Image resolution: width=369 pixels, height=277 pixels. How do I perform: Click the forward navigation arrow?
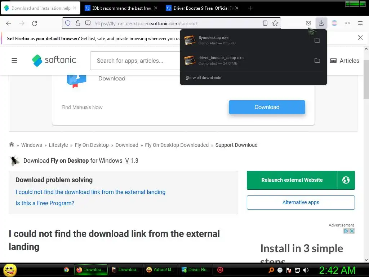pyautogui.click(x=22, y=23)
